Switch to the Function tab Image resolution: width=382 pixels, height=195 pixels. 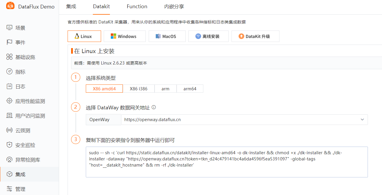coord(137,6)
